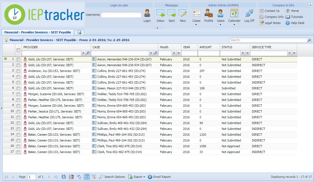Viewport: 314px width, 182px height.
Task: Toggle the select-all header checkbox
Action: click(x=19, y=50)
